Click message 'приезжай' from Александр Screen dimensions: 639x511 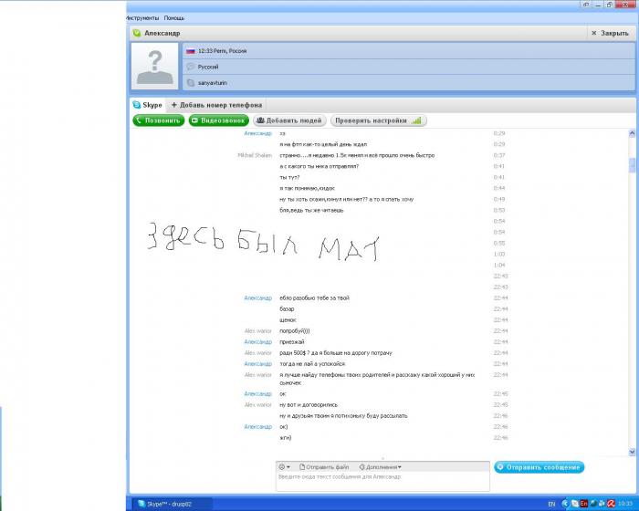pyautogui.click(x=291, y=342)
